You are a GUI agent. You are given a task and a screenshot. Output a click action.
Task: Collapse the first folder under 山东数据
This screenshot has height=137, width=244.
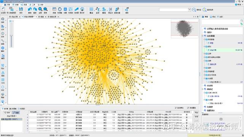204,39
